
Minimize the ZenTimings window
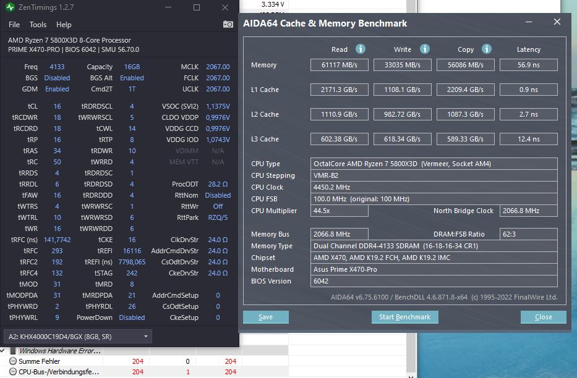[168, 7]
